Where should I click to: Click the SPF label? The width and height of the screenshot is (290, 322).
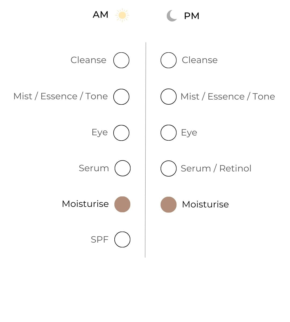point(100,240)
